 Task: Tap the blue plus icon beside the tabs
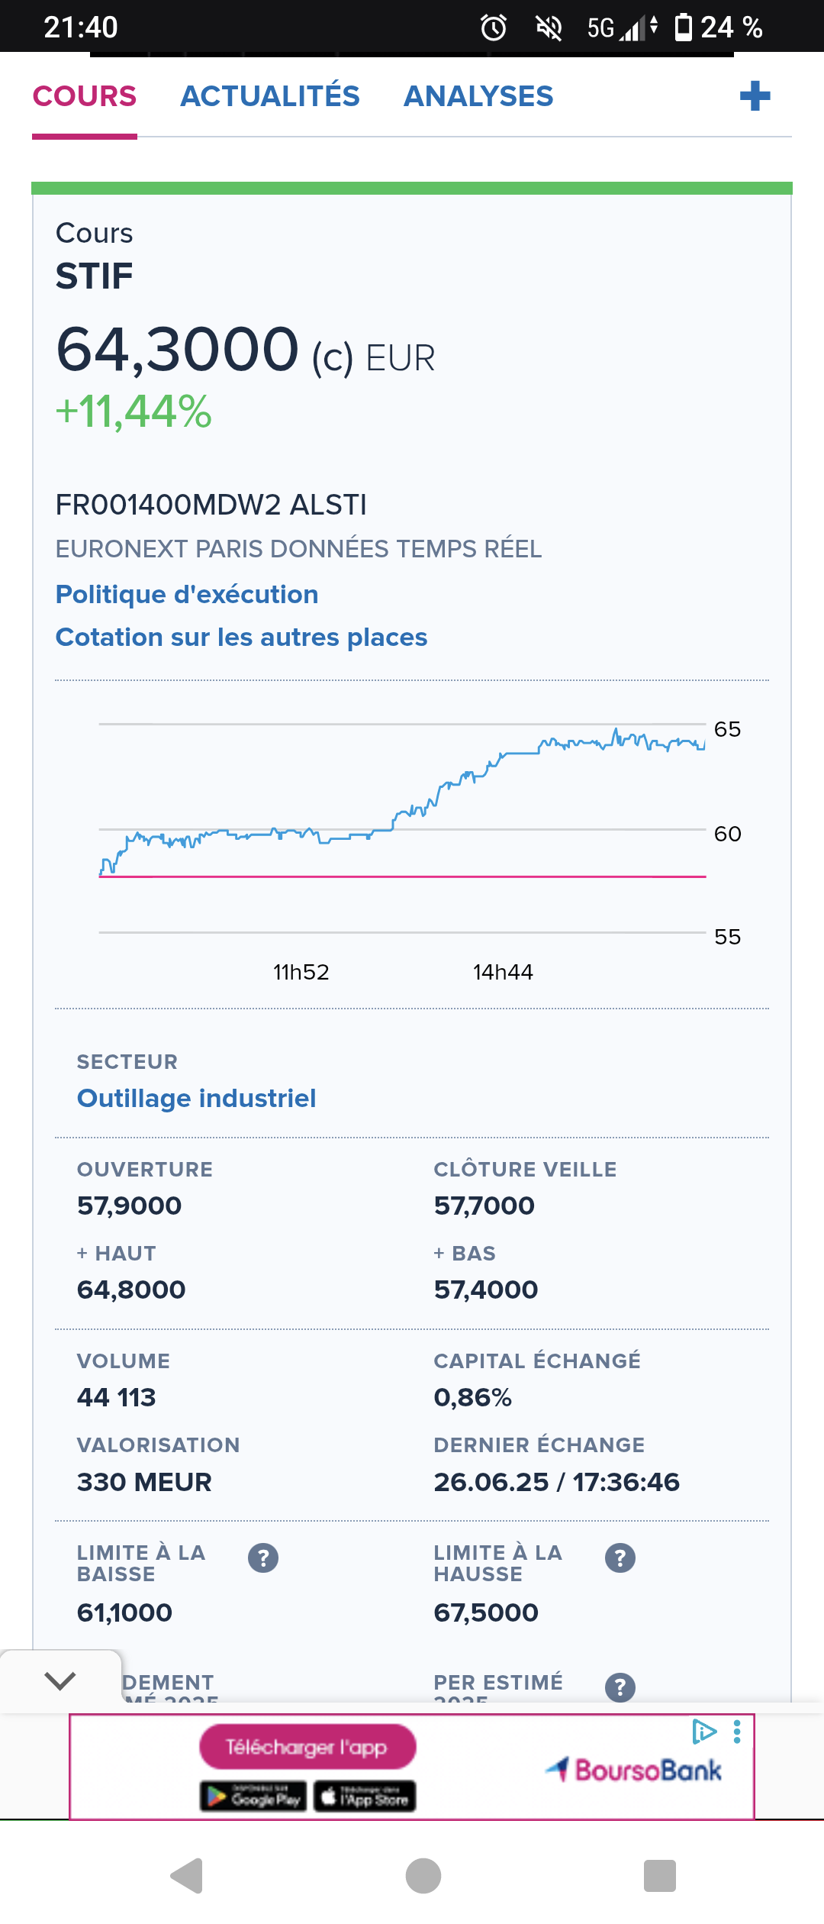[x=755, y=96]
